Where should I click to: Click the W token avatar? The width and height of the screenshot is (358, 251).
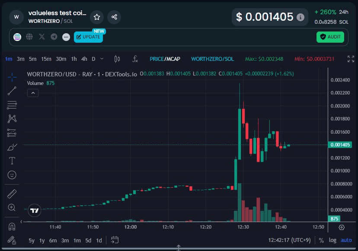point(16,17)
